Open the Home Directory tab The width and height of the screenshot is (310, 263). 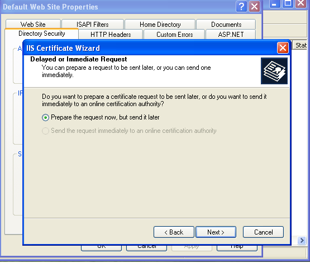point(160,25)
